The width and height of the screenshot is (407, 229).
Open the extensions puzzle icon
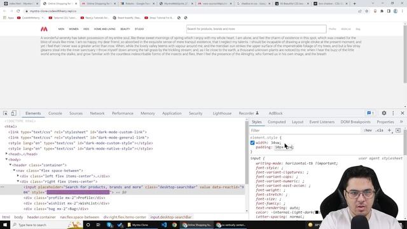click(x=382, y=11)
